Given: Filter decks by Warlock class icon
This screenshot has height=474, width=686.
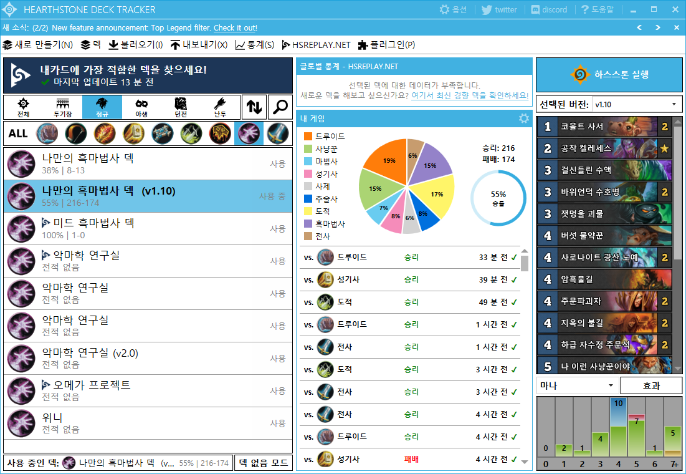Looking at the screenshot, I should 249,133.
